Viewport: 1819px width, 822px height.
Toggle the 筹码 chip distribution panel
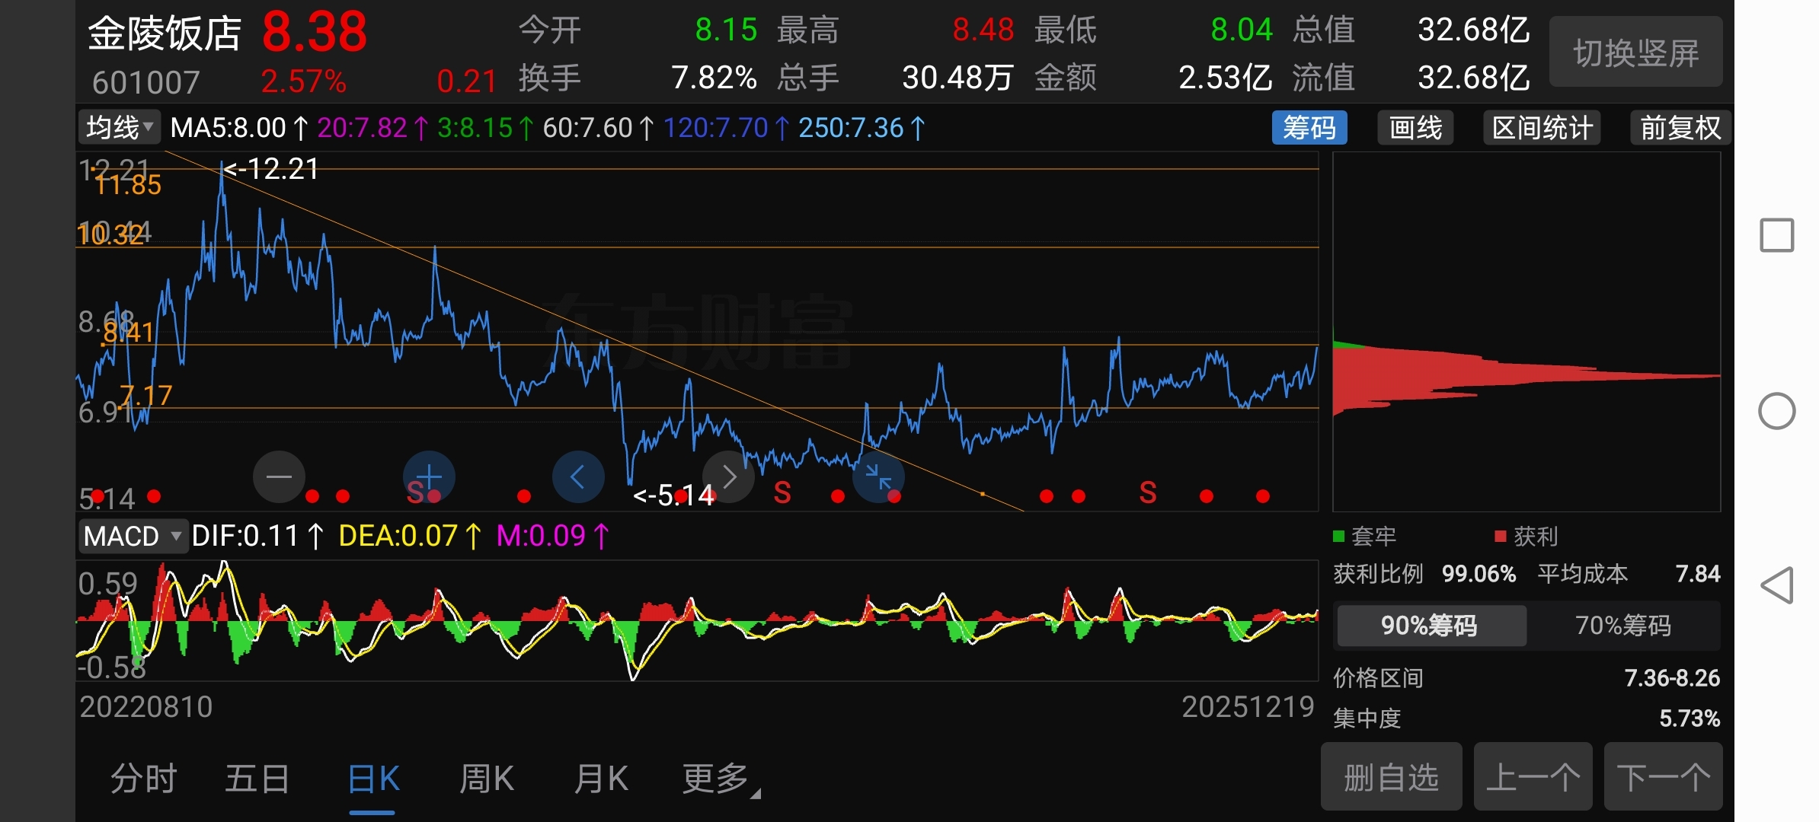[1309, 128]
